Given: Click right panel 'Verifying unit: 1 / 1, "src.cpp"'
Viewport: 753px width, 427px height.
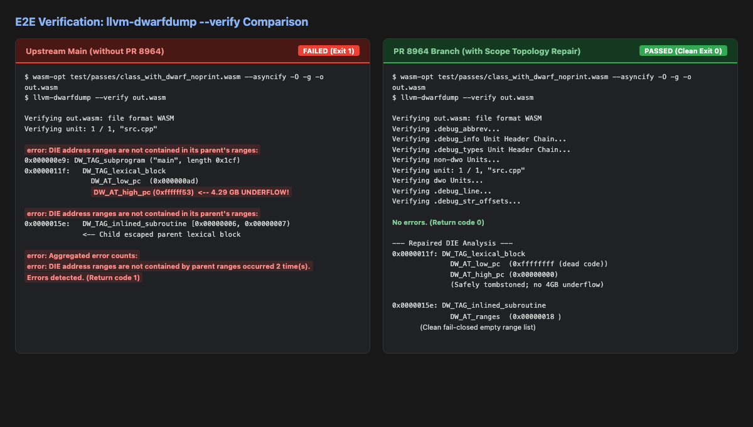Looking at the screenshot, I should point(459,170).
